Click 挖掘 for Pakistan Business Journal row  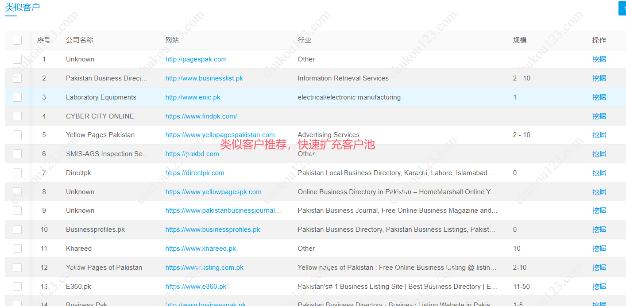[x=599, y=210]
